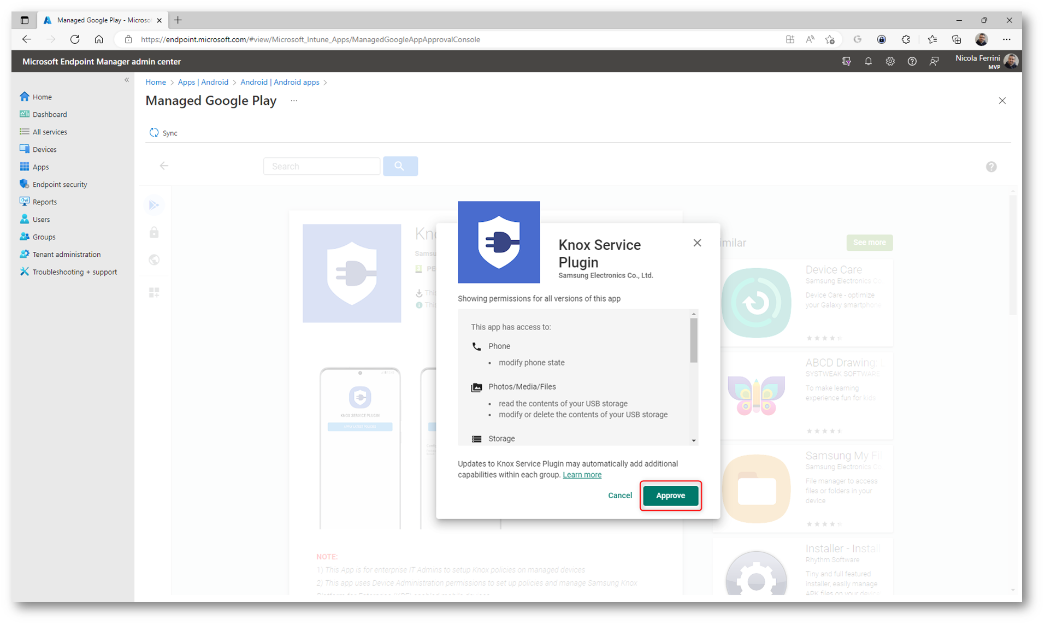
Task: Click the Play Store triangle sidebar icon
Action: tap(154, 205)
